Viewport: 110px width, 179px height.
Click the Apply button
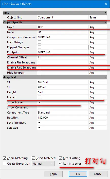pos(53,174)
